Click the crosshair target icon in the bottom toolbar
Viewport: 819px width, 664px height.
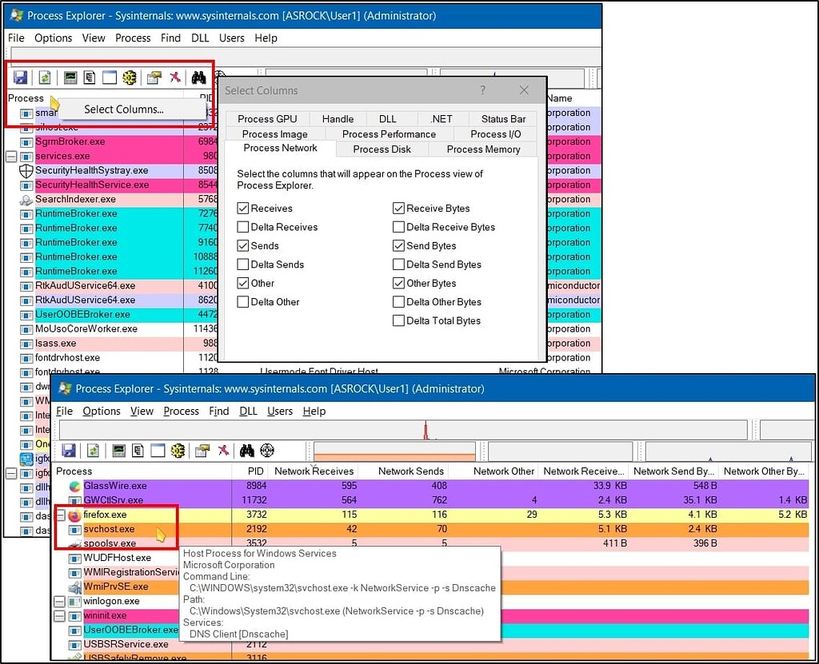pos(267,451)
